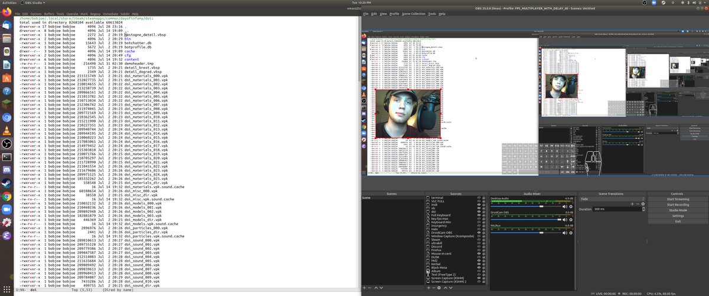Remove selected source with minus icon
The height and width of the screenshot is (296, 709).
tap(434, 288)
